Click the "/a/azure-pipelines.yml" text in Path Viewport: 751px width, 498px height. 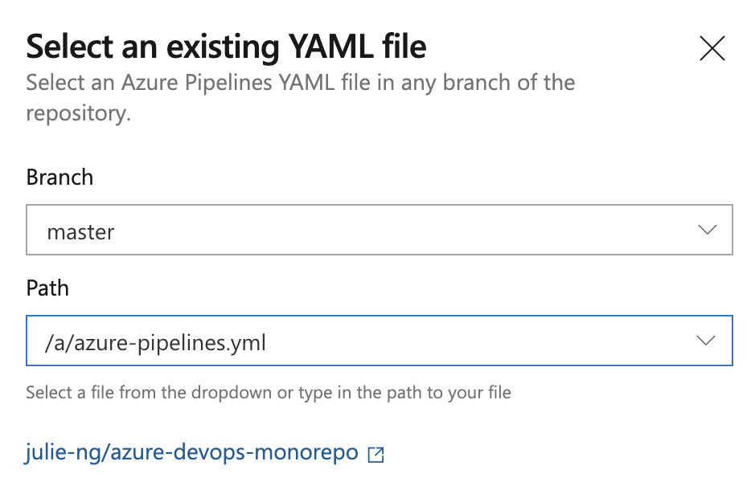click(156, 344)
